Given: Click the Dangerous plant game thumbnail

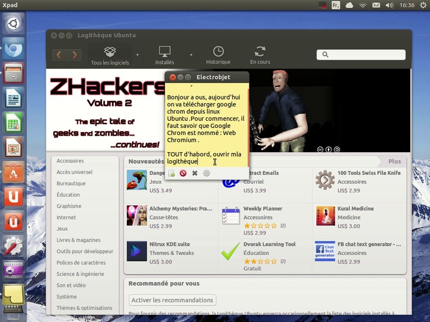Looking at the screenshot, I should point(137,180).
